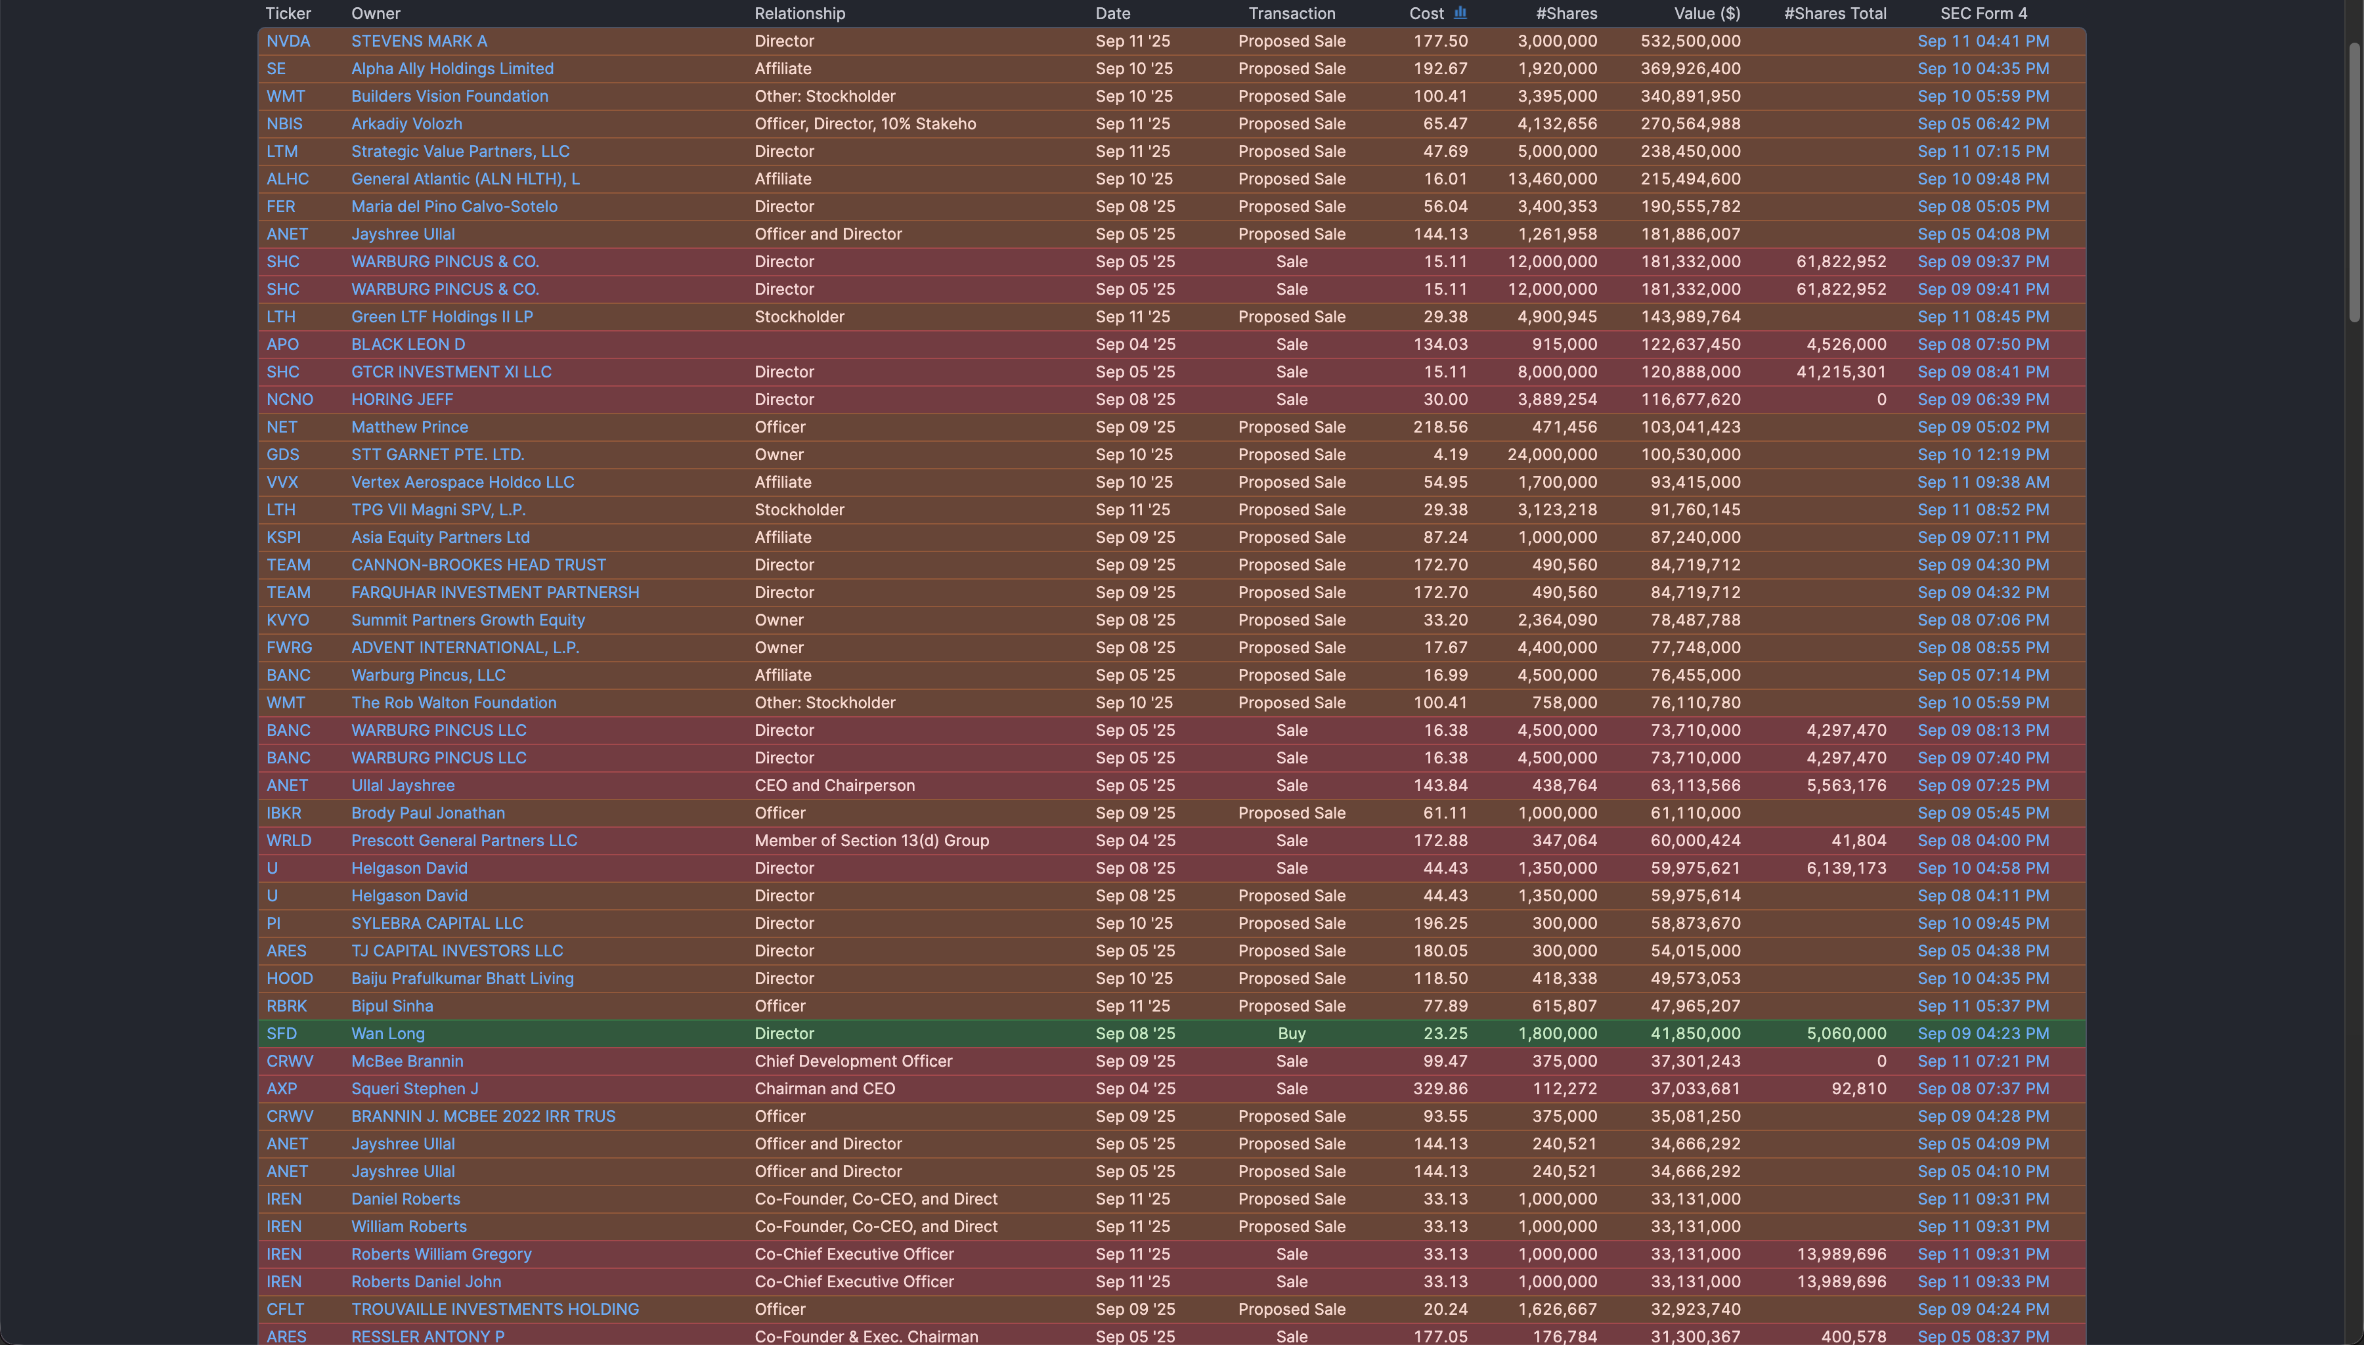Click the vertical scrollbar thumb

click(x=2355, y=182)
